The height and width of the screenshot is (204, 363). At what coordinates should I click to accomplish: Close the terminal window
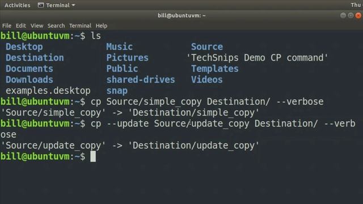coord(358,15)
